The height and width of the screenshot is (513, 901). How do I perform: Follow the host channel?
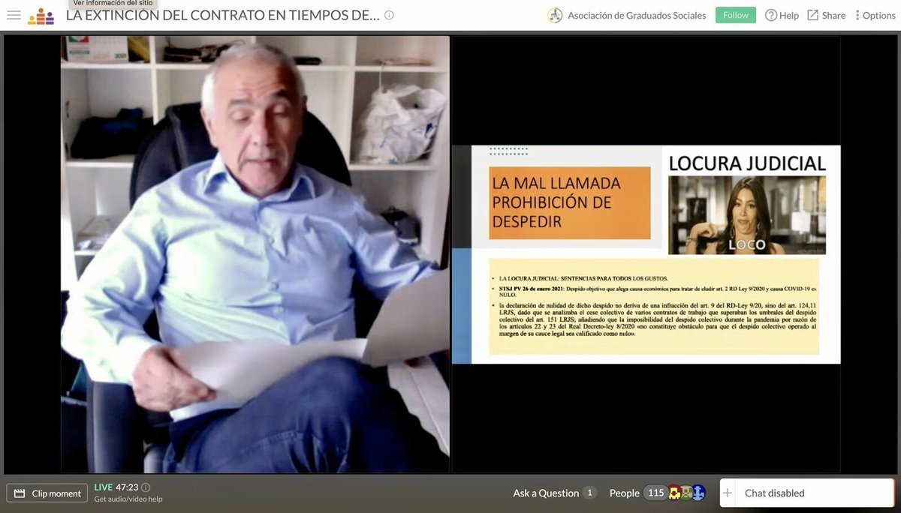(x=736, y=15)
